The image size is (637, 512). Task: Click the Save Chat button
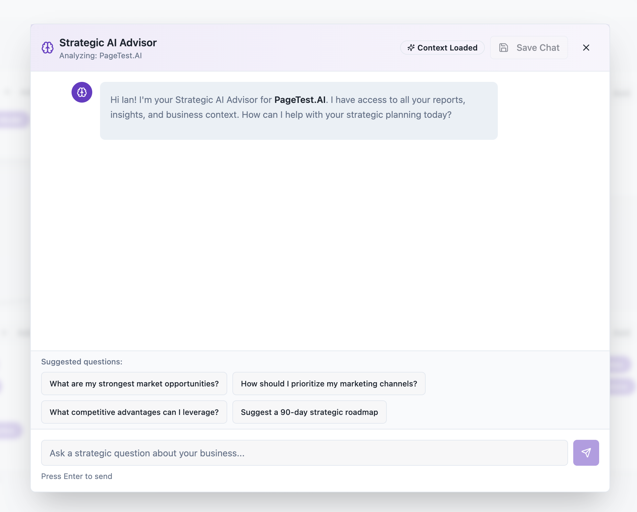[529, 48]
